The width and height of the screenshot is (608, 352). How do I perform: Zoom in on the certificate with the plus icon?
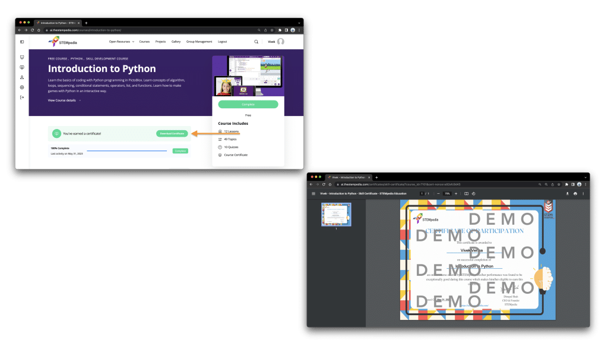456,193
